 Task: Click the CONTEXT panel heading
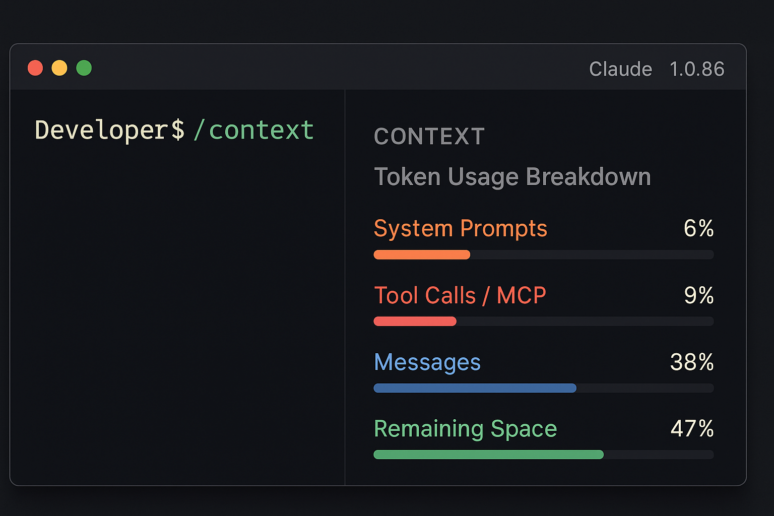click(429, 137)
